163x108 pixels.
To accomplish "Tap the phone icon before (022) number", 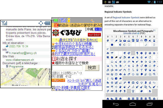I will coord(7,46).
